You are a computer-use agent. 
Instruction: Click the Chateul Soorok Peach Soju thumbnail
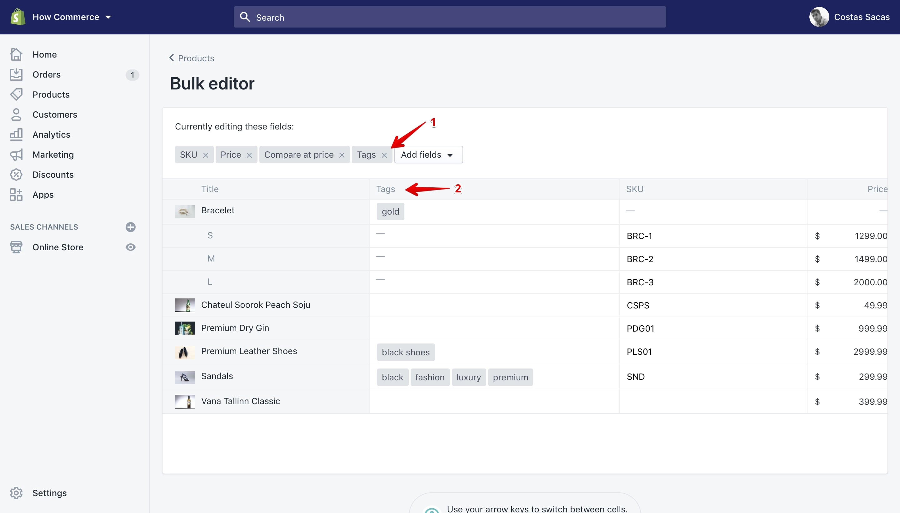coord(185,305)
